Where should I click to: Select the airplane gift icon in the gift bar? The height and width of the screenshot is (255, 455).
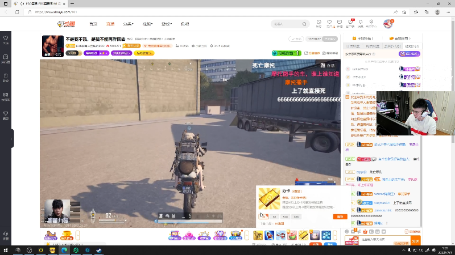tap(280, 235)
